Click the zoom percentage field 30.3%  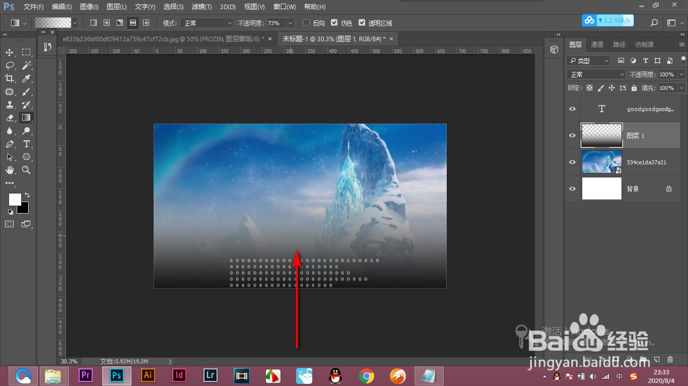point(70,361)
